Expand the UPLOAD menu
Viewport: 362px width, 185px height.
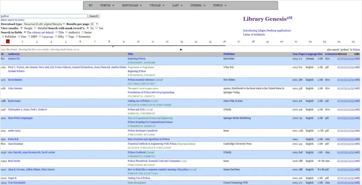pos(157,6)
